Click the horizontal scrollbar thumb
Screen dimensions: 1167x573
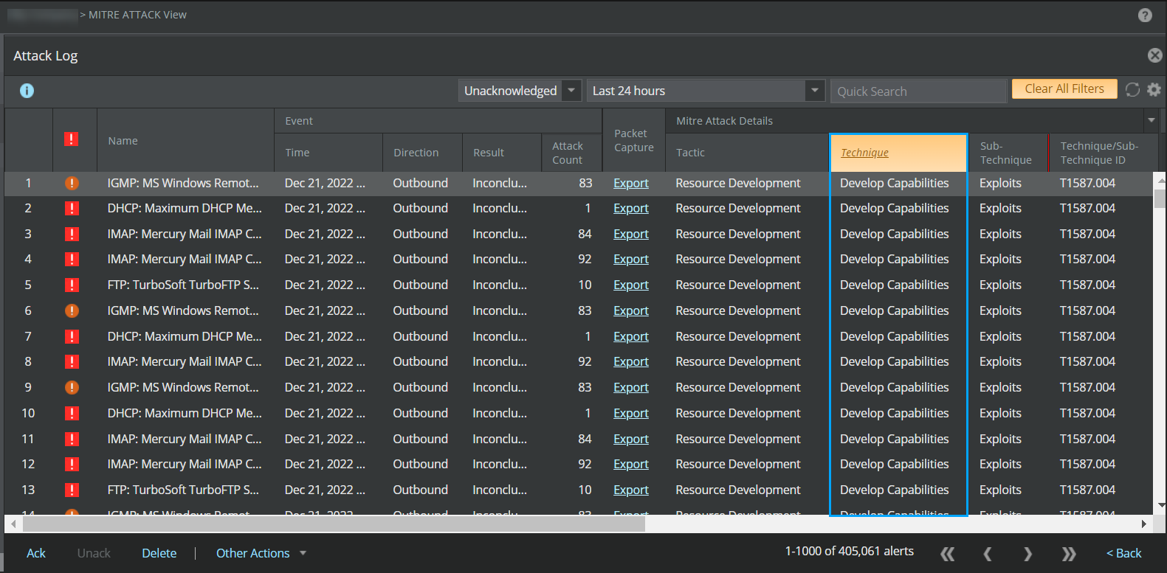click(x=334, y=524)
